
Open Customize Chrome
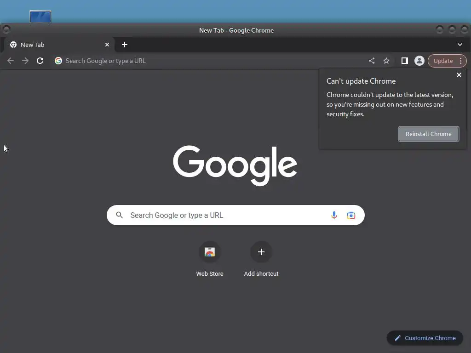425,338
